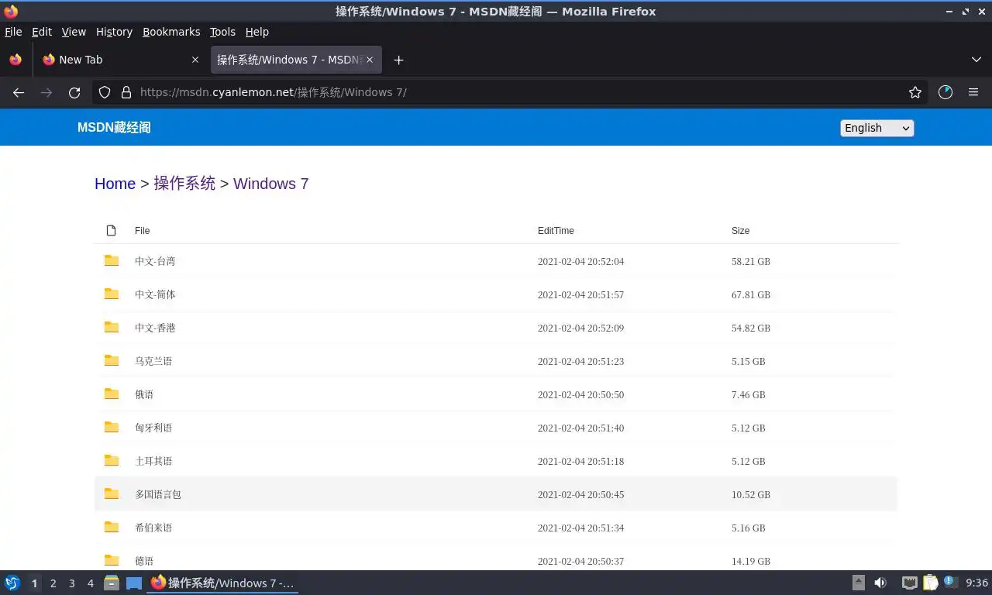This screenshot has height=595, width=992.
Task: Click the site padlock icon
Action: [126, 92]
